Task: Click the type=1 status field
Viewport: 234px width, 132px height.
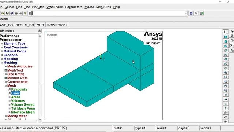Action: coord(145,128)
